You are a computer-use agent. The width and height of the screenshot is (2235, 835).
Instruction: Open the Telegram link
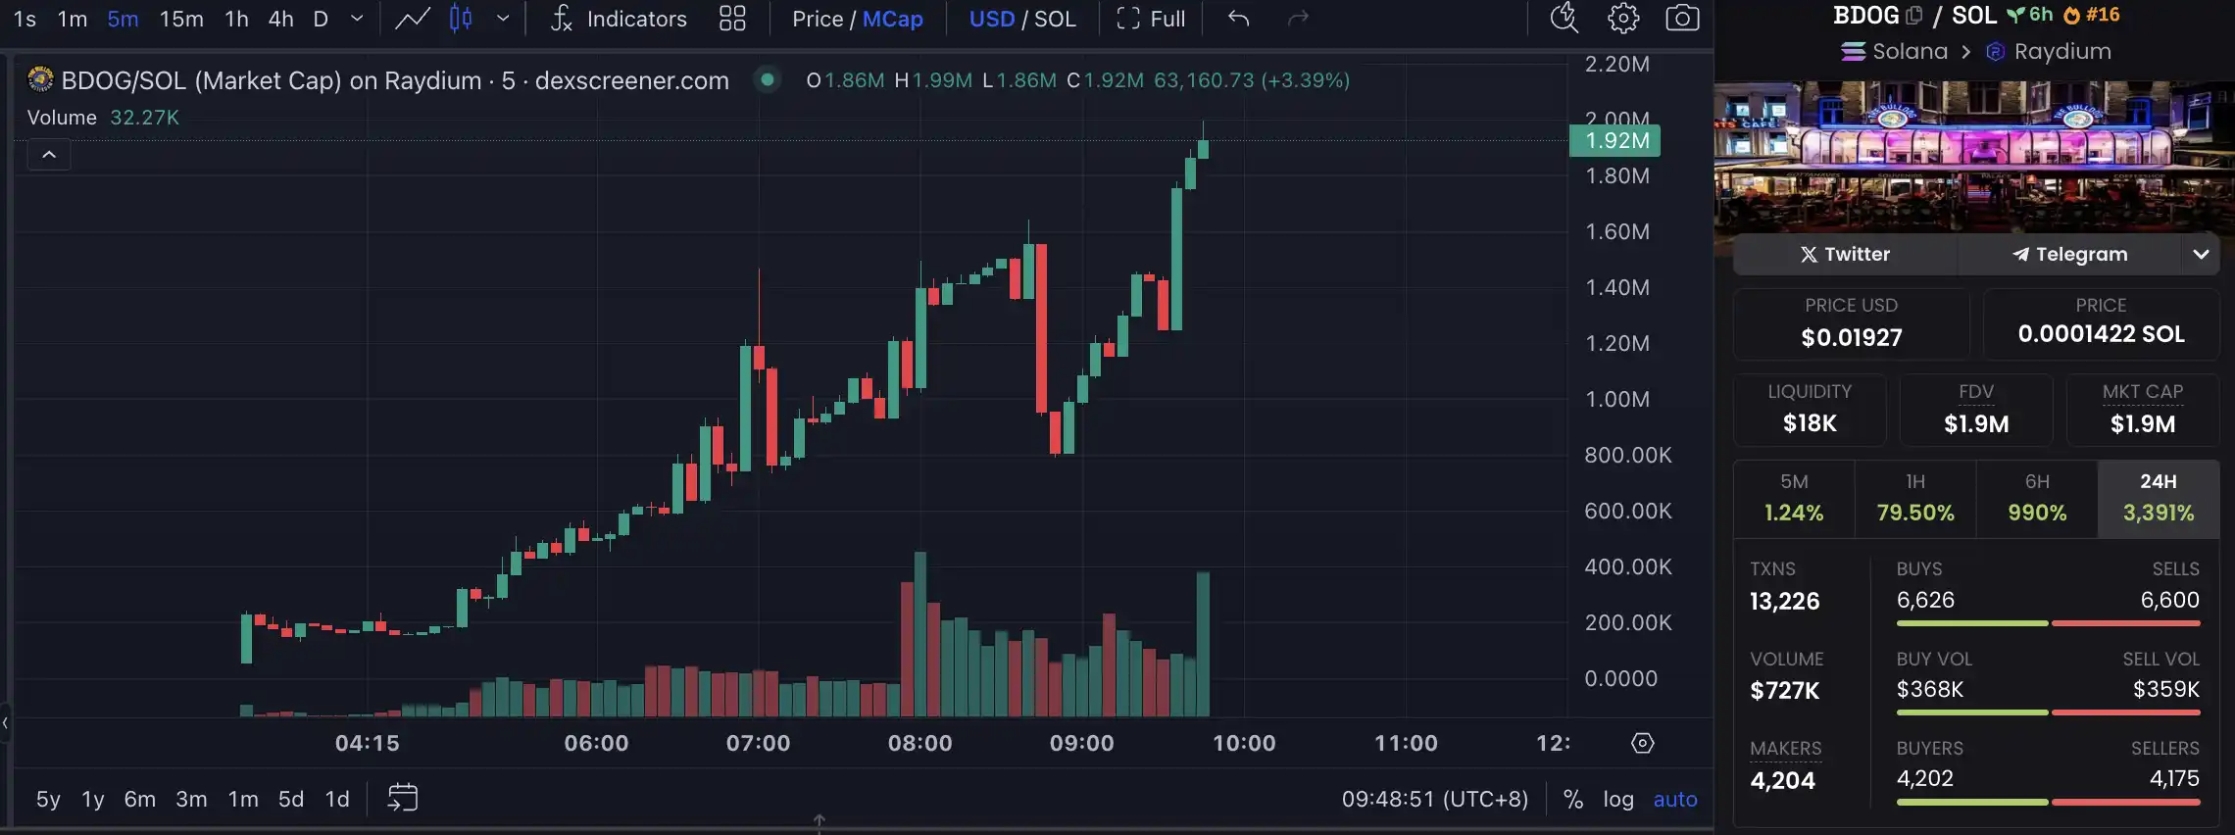point(2069,254)
